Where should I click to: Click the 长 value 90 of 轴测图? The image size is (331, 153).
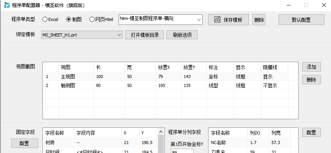109,85
